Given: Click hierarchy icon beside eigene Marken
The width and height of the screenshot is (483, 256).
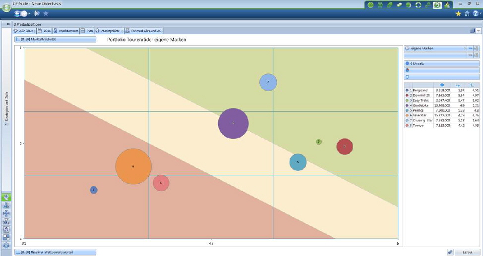Looking at the screenshot, I should tap(477, 49).
